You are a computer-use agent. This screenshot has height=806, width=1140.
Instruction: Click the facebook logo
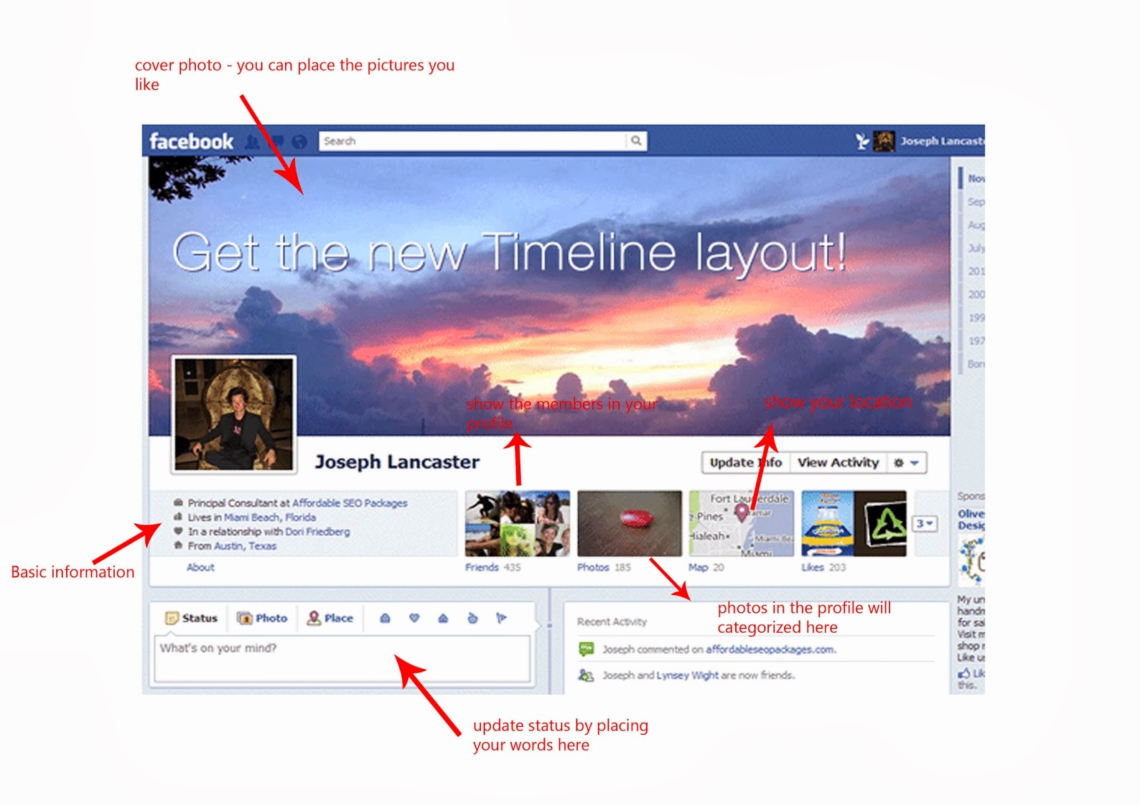tap(191, 141)
